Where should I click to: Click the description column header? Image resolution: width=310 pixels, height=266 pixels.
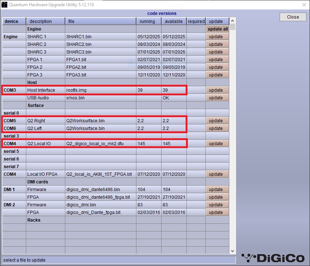click(x=46, y=21)
